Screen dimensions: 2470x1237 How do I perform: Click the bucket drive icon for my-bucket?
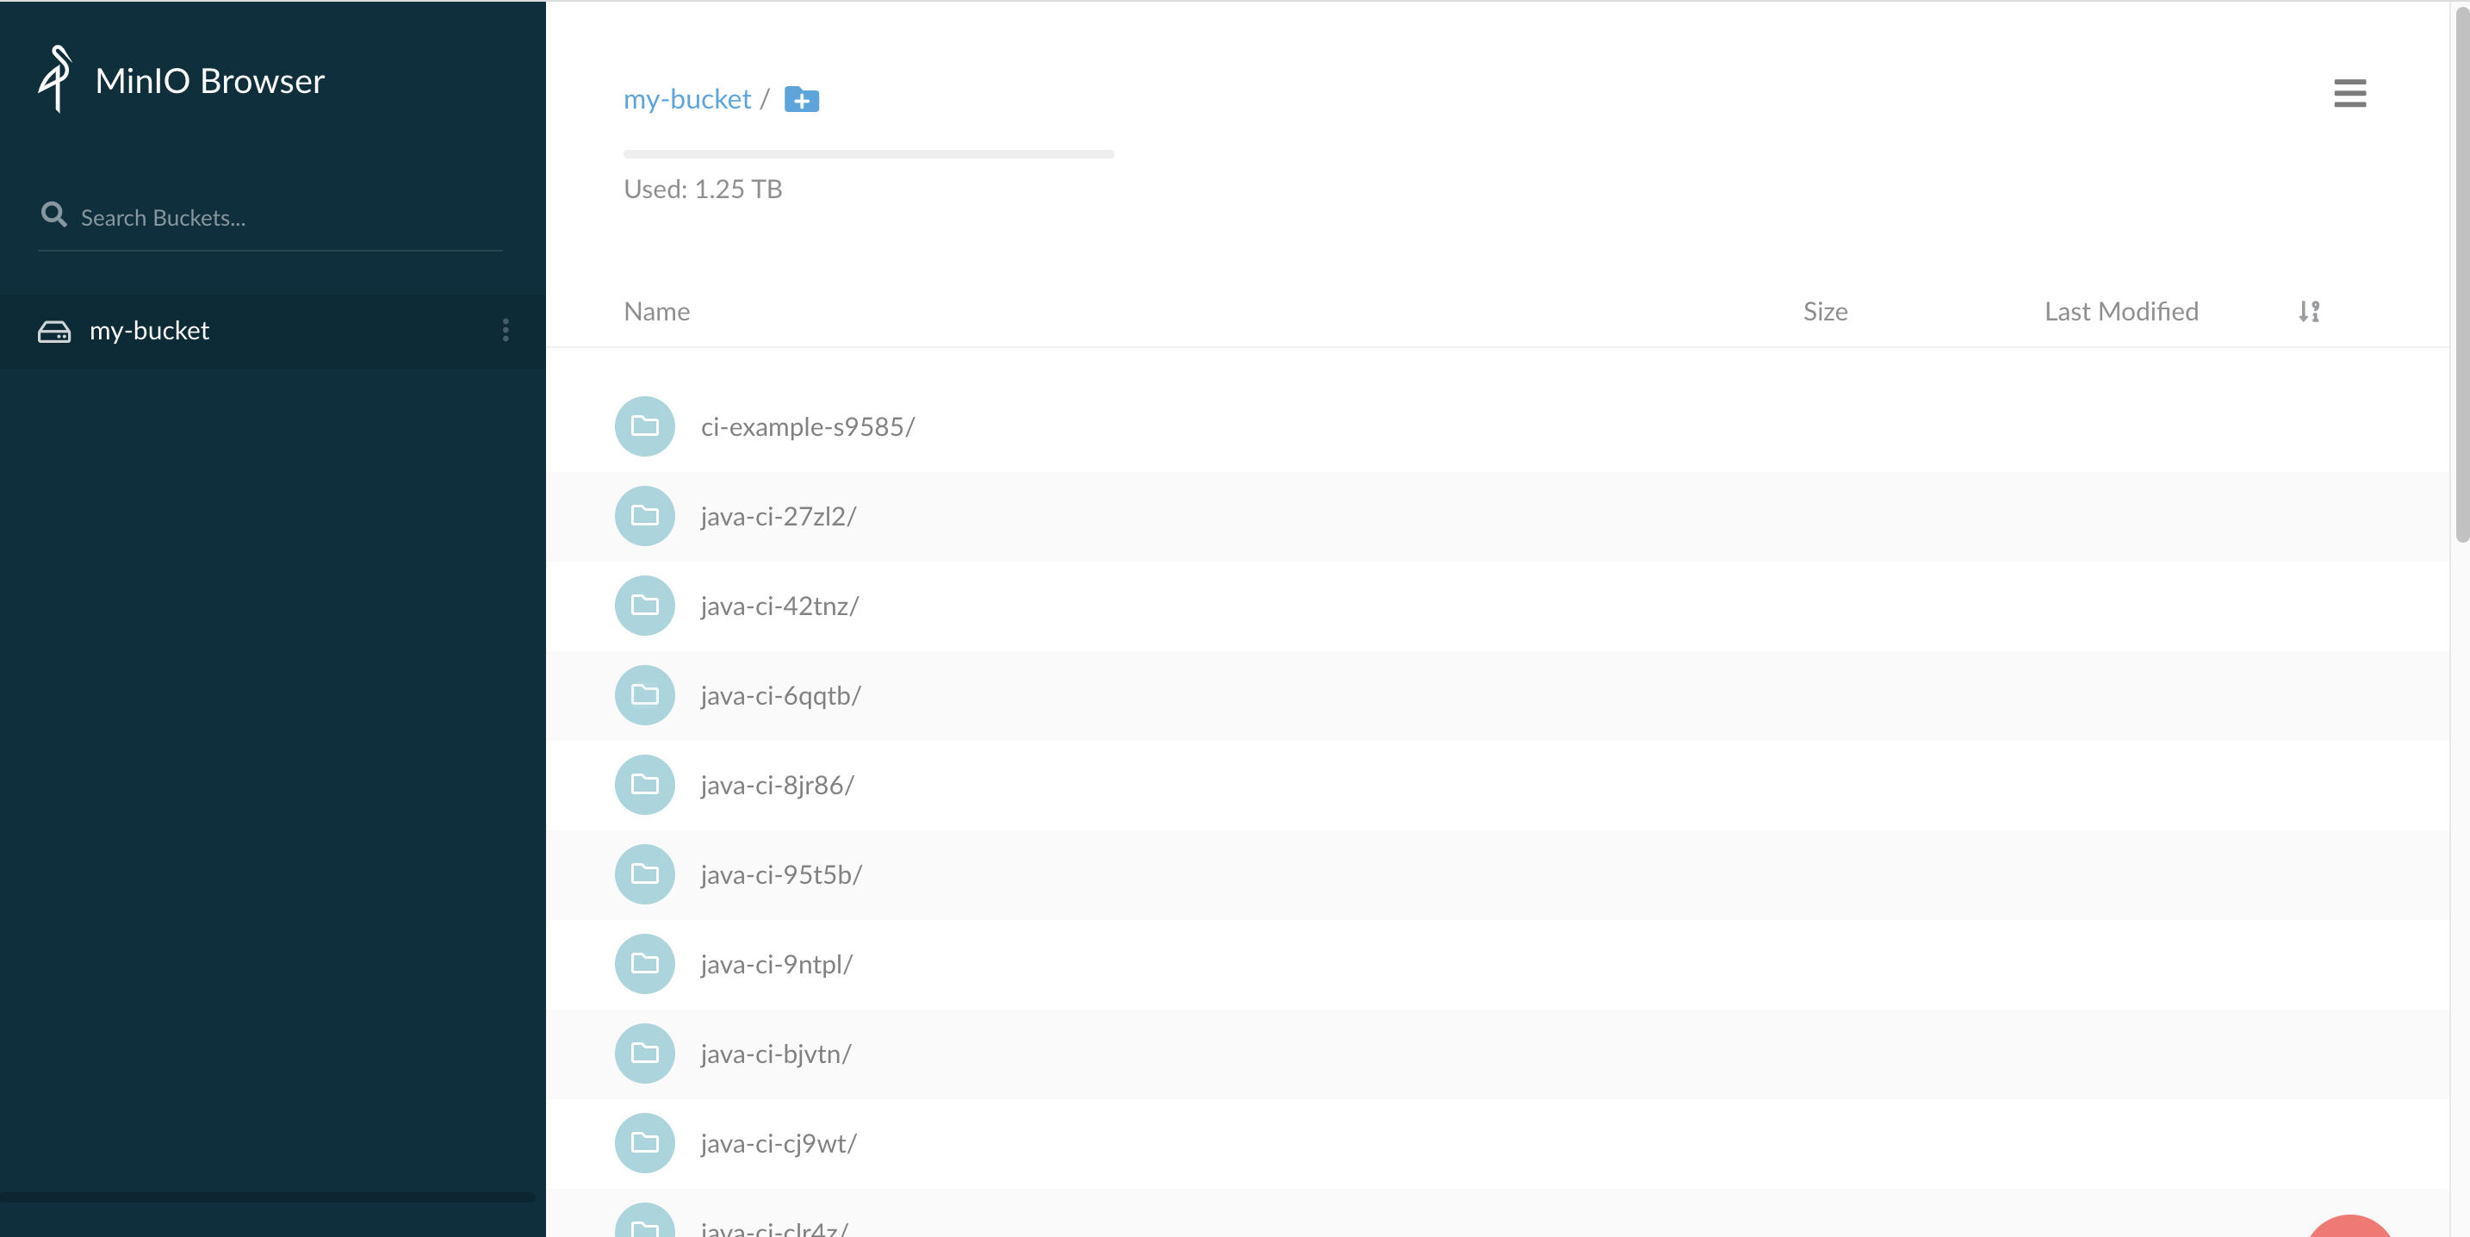[54, 331]
